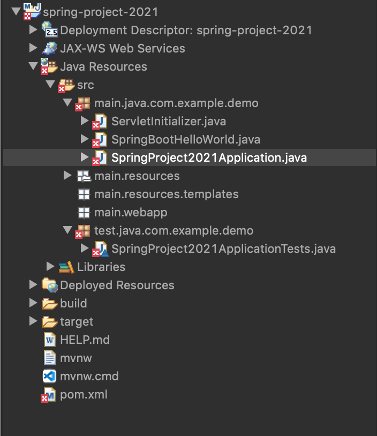Click the ServletInitializer.java file icon
377x436 pixels.
(x=100, y=122)
